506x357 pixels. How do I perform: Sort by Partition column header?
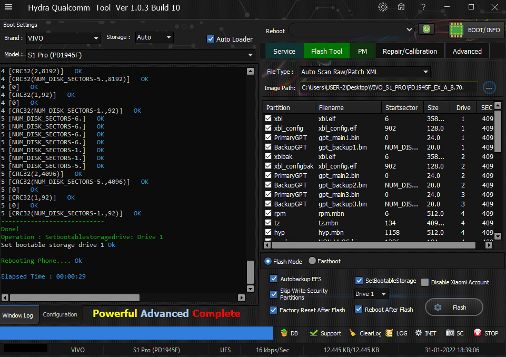pos(289,107)
